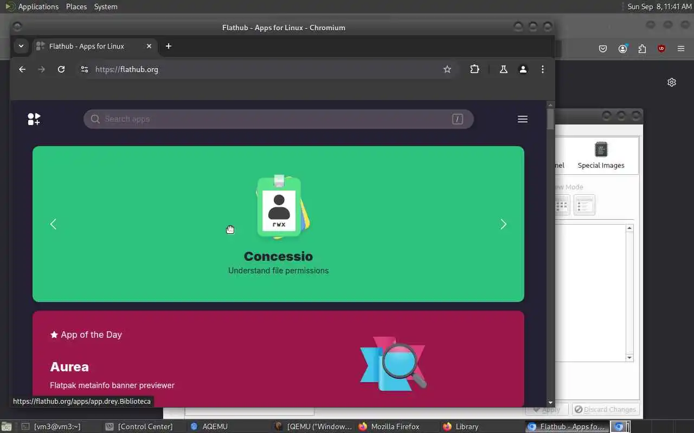Go back in Chromium

coord(22,69)
